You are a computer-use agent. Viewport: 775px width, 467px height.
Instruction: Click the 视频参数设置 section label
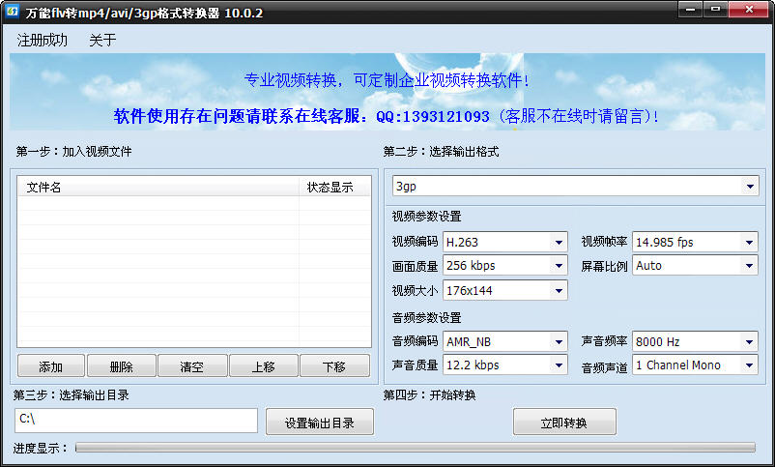(426, 217)
